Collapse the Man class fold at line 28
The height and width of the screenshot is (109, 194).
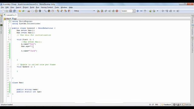coord(10,83)
